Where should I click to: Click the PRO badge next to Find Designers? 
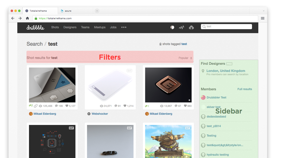point(229,64)
